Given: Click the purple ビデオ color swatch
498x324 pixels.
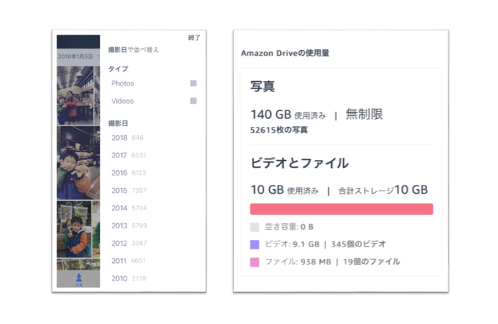Looking at the screenshot, I should tap(254, 244).
